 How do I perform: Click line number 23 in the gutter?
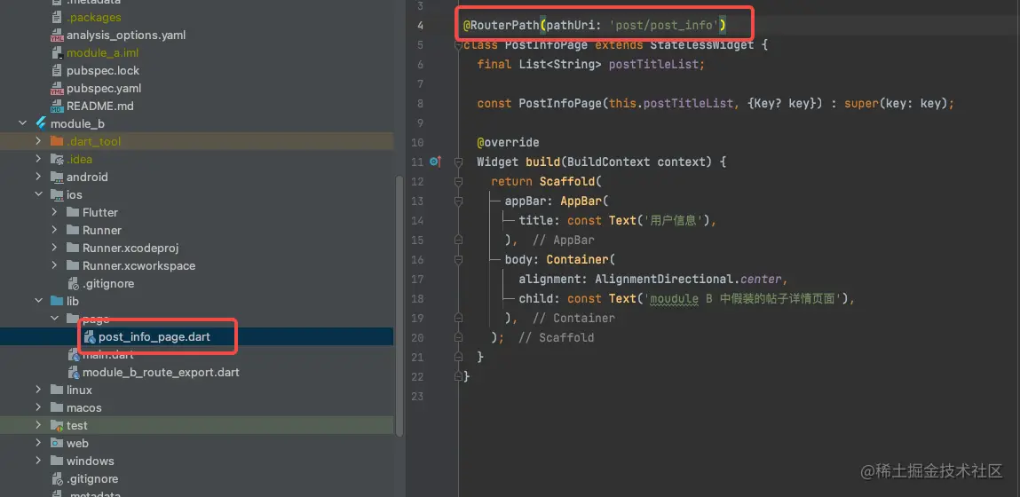tap(417, 396)
